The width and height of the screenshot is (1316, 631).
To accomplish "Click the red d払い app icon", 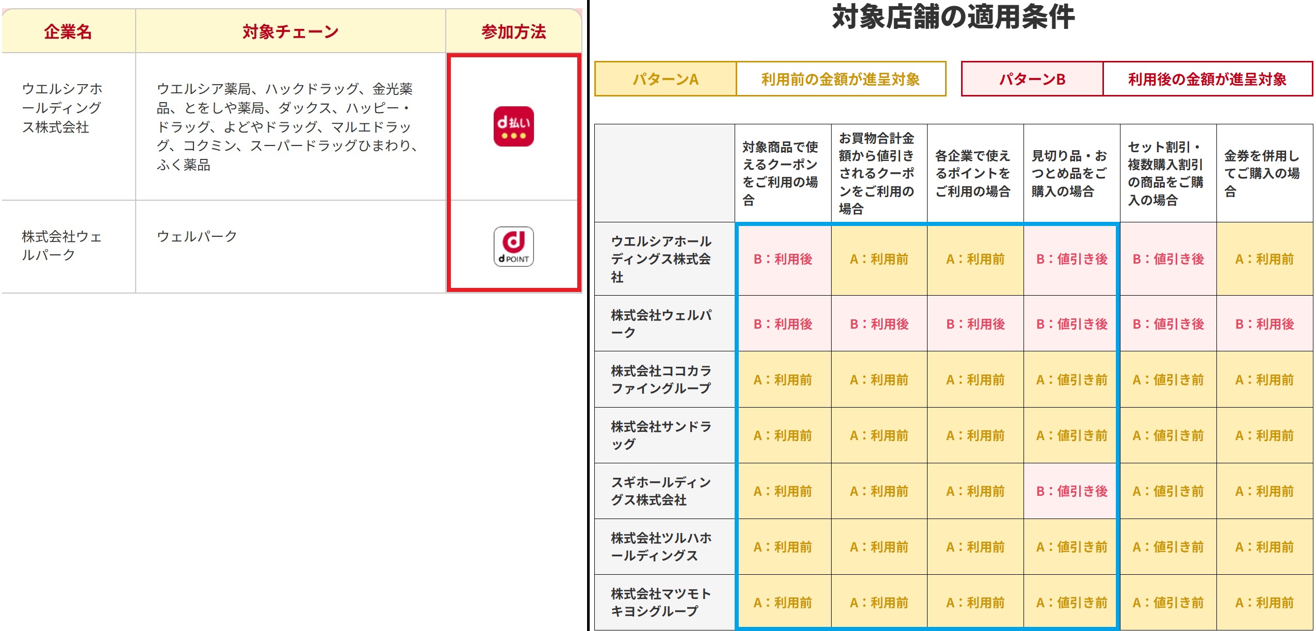I will [x=513, y=126].
